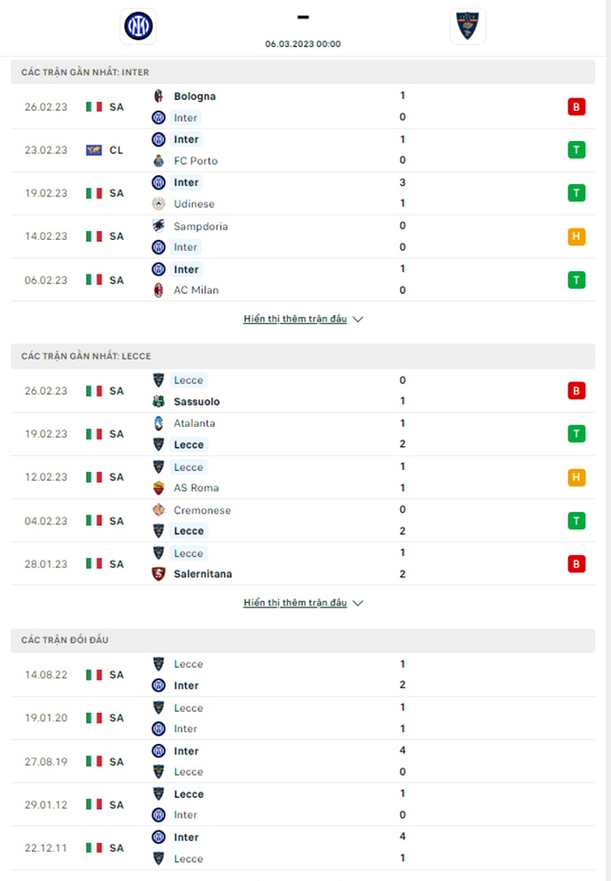Open the Bologna team crest icon
The height and width of the screenshot is (881, 611).
click(x=159, y=97)
